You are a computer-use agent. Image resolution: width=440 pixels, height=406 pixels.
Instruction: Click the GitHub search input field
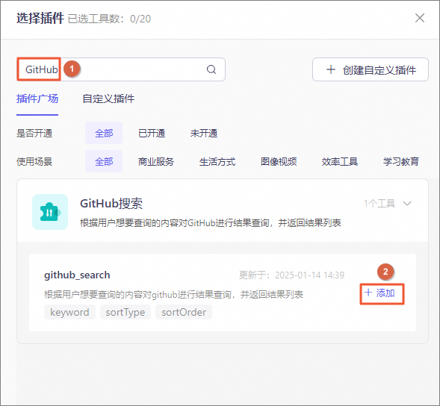(121, 69)
